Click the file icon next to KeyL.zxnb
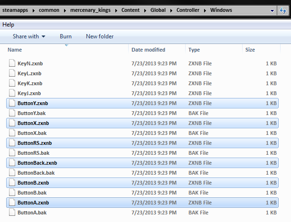 click(x=12, y=73)
